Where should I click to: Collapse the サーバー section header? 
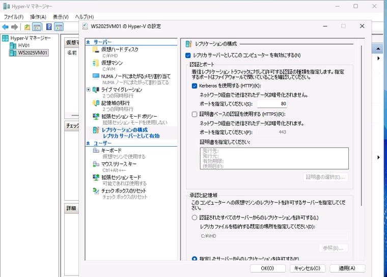tap(88, 42)
